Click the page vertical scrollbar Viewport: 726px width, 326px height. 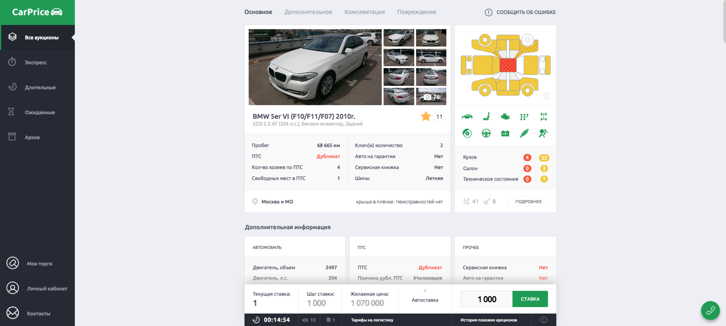[x=724, y=21]
